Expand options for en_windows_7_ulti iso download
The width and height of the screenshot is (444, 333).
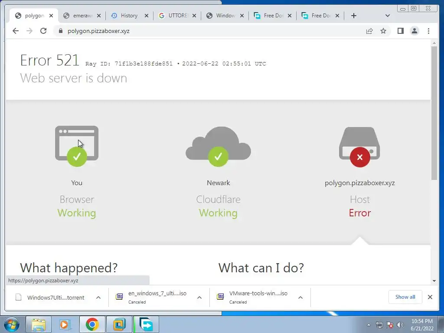199,297
